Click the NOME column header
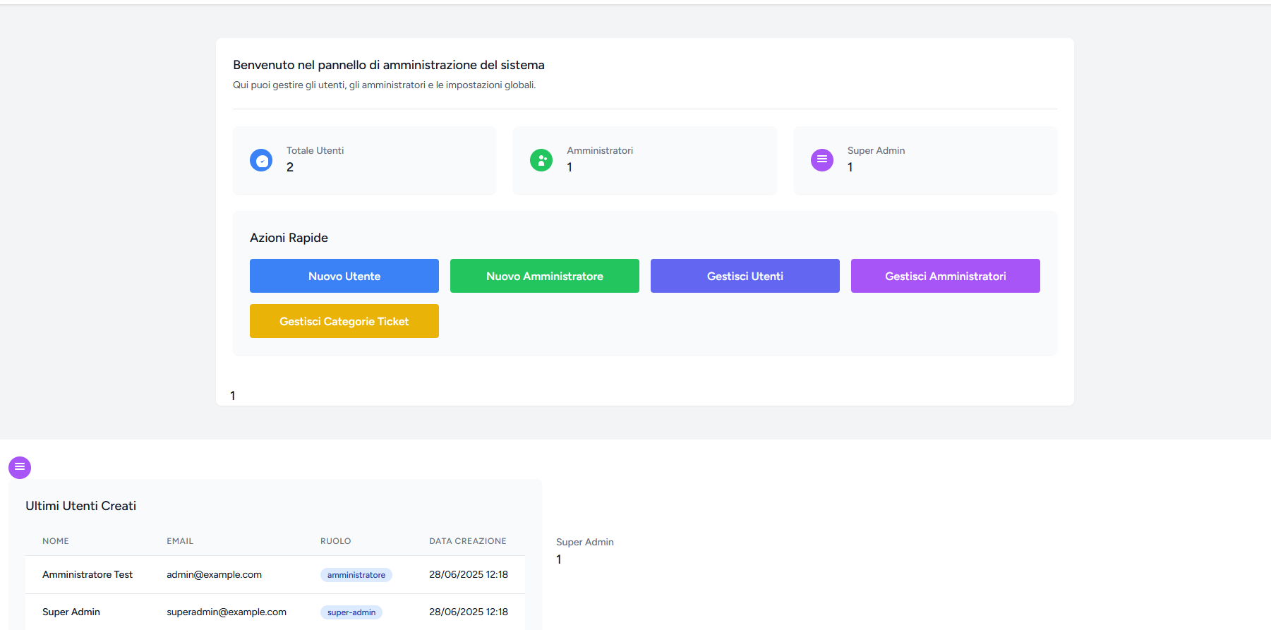 (x=56, y=541)
